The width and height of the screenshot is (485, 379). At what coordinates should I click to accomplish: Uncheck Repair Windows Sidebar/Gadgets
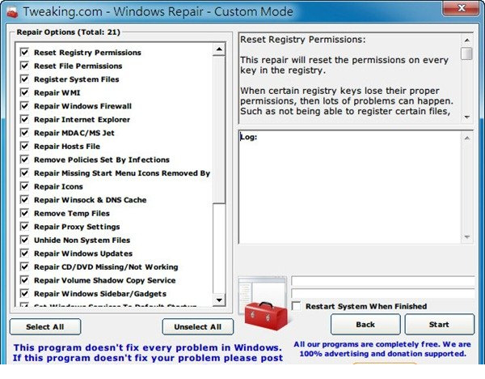24,293
